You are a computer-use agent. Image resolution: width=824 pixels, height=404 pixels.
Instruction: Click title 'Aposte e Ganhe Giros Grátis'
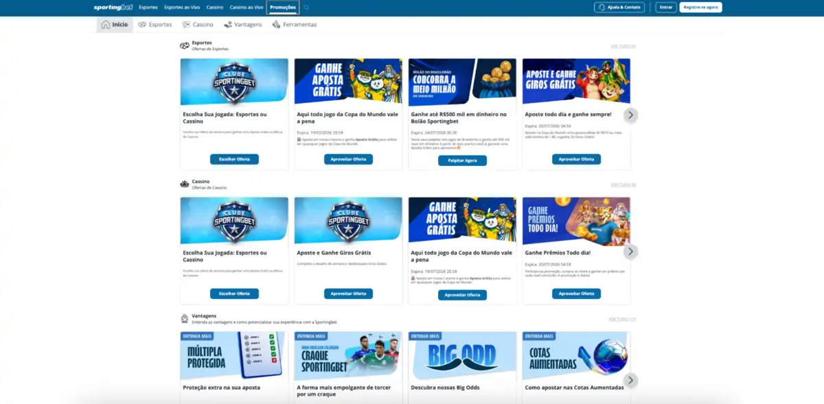332,252
